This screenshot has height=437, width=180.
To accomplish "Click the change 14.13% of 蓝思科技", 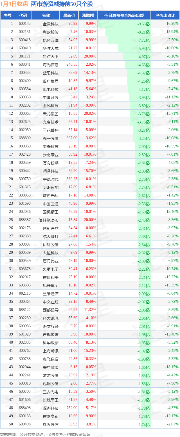I will [x=91, y=73].
